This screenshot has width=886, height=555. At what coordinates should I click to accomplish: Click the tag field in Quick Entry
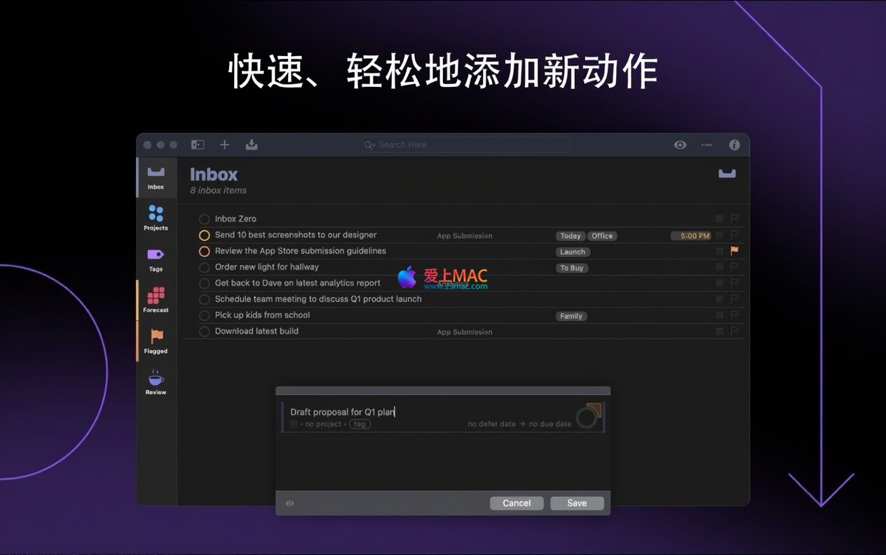(x=360, y=424)
